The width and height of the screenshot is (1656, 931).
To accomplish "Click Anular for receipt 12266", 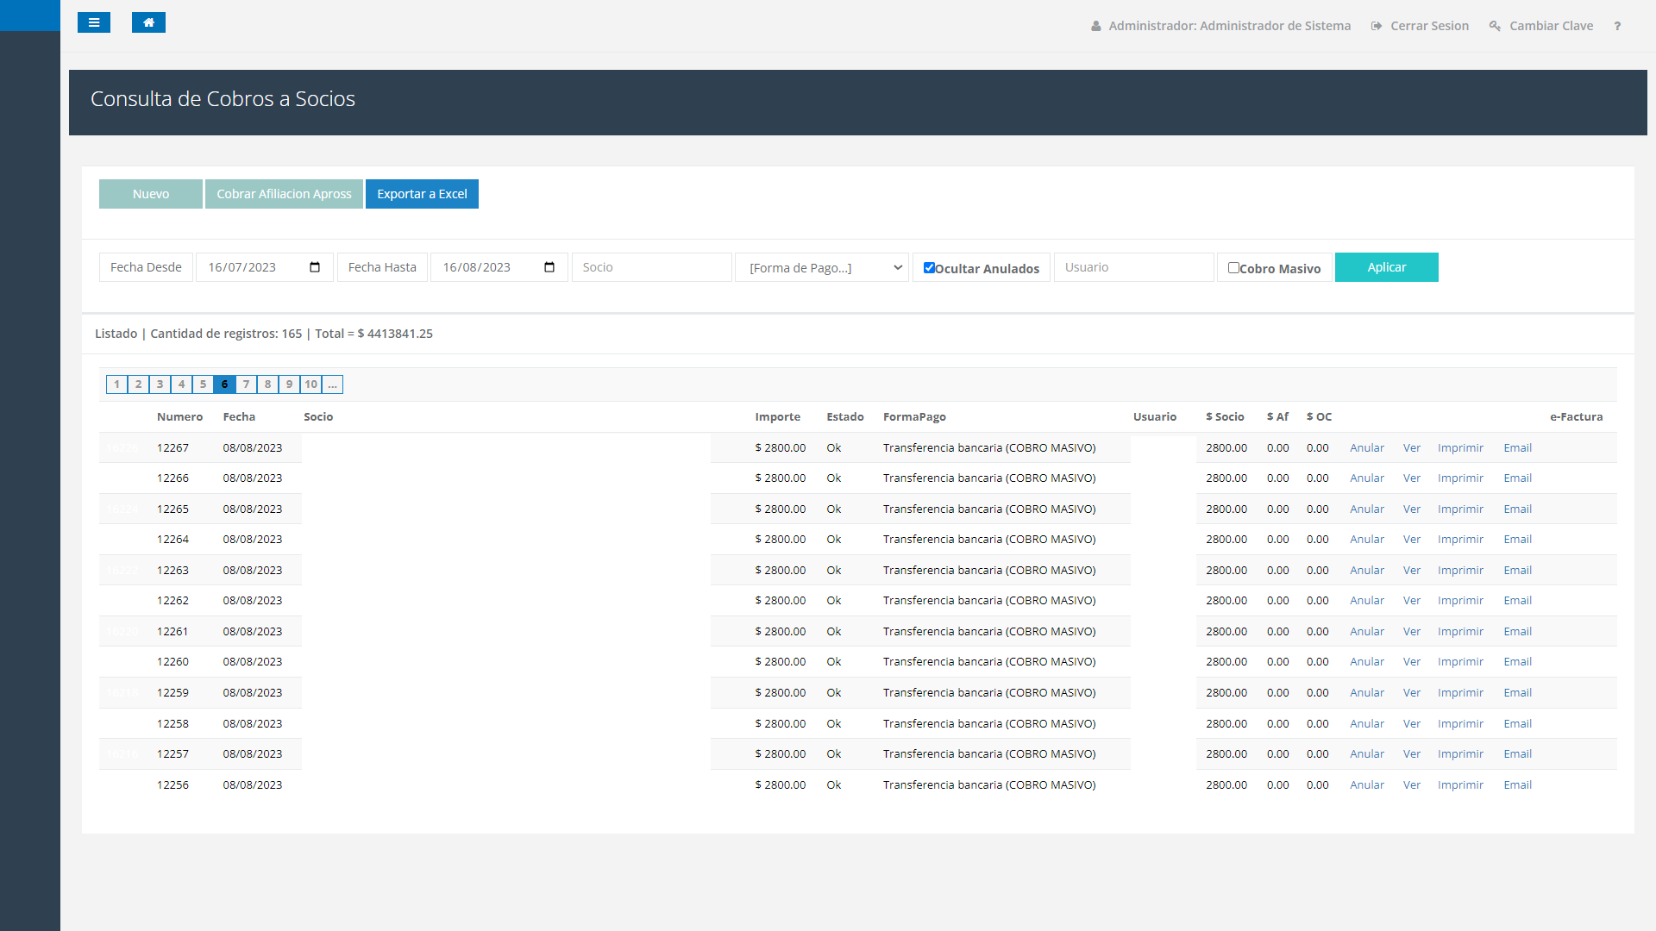I will [x=1366, y=478].
